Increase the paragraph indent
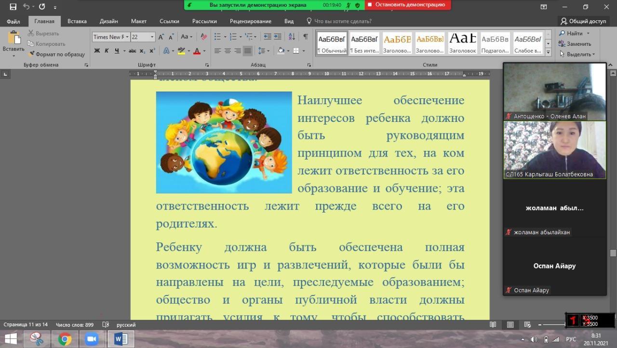 coord(278,37)
